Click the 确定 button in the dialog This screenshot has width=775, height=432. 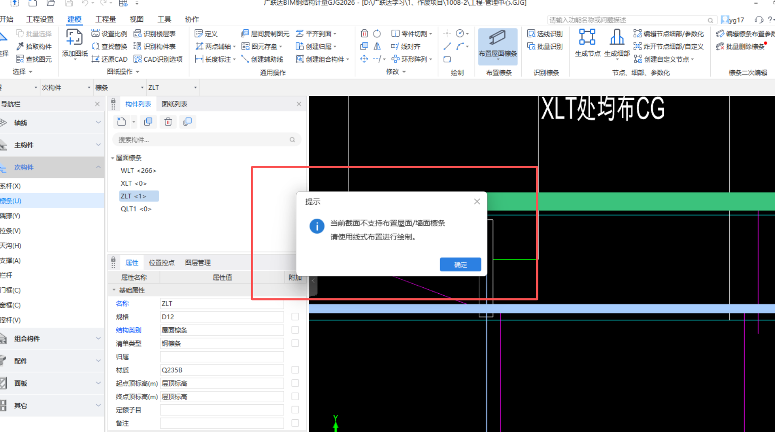point(460,264)
